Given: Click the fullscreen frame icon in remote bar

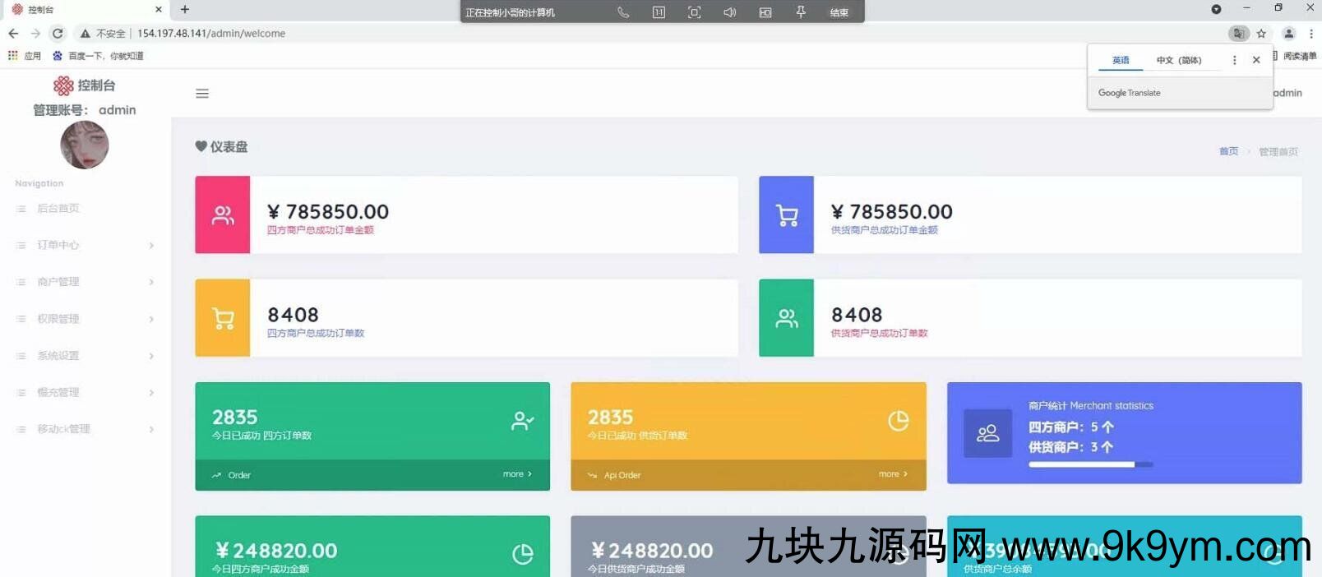Looking at the screenshot, I should (694, 12).
